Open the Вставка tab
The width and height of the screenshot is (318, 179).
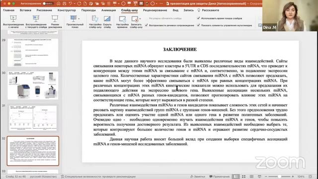tap(25, 10)
